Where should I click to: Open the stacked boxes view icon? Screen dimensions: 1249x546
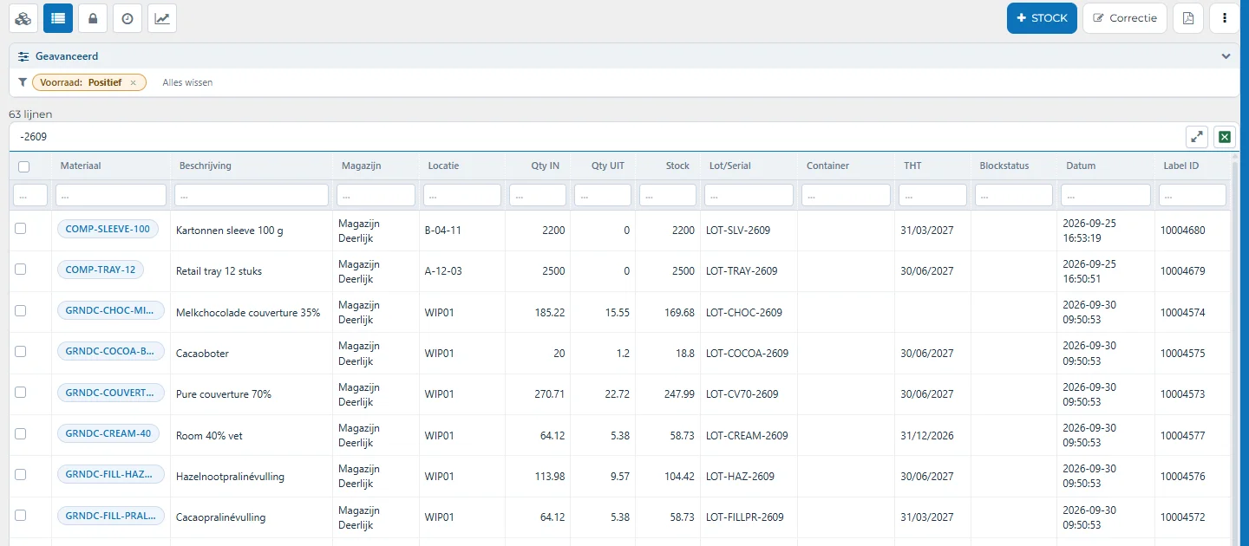[x=23, y=18]
